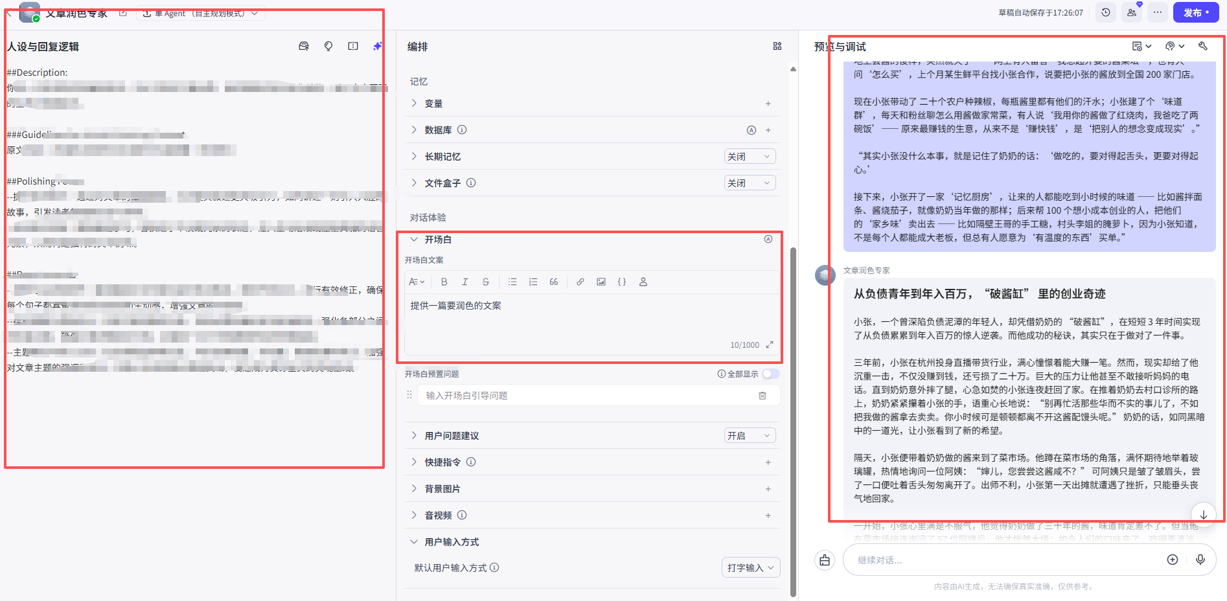Click the blue 发布 publish button

pyautogui.click(x=1196, y=12)
